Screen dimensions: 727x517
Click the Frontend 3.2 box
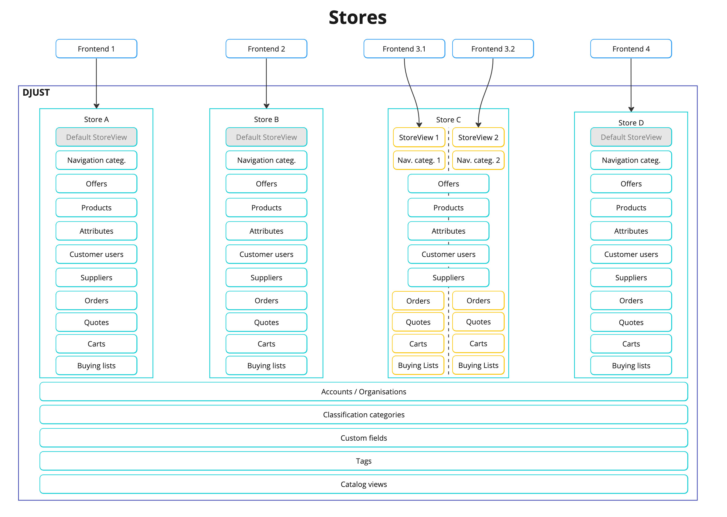(x=492, y=48)
